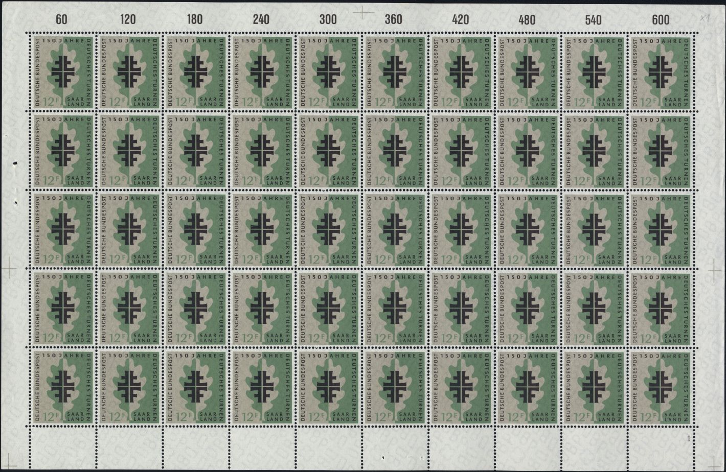
Task: Click the margin number 240
Action: click(x=261, y=20)
